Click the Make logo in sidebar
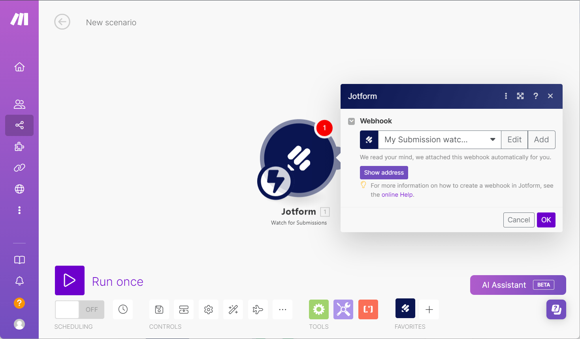Viewport: 580px width, 339px height. [19, 19]
